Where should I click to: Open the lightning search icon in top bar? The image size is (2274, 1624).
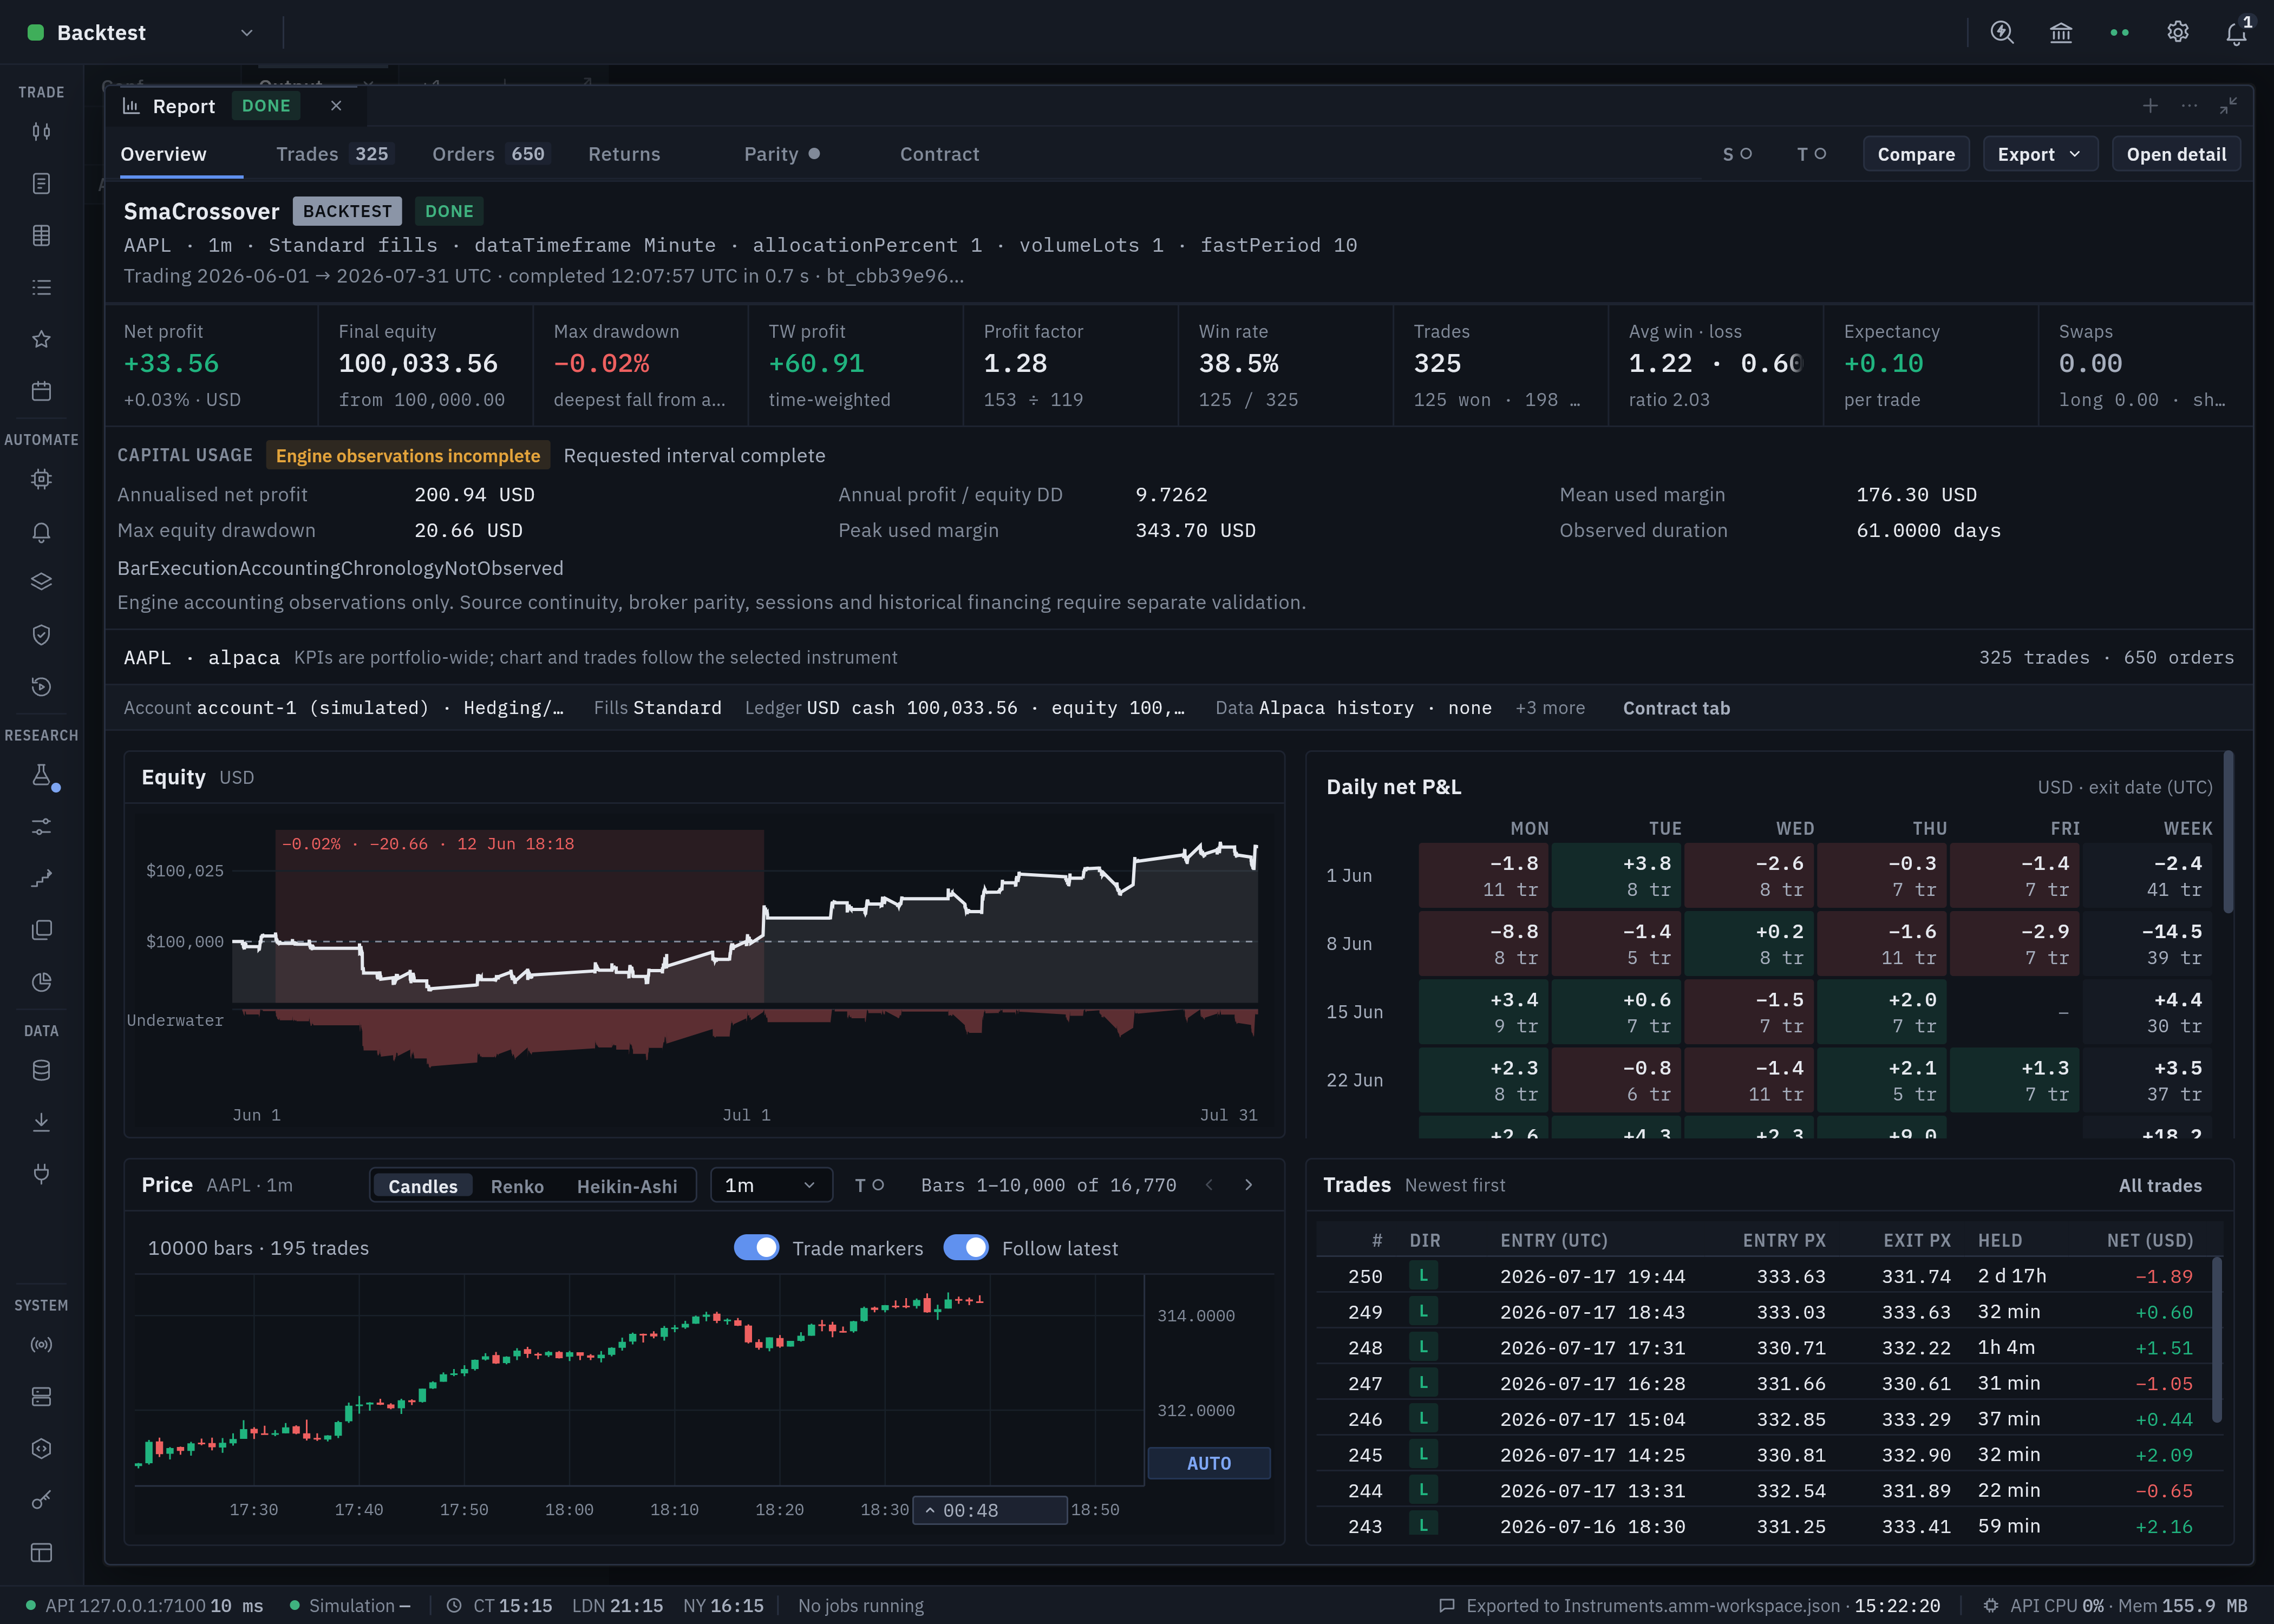coord(2001,33)
